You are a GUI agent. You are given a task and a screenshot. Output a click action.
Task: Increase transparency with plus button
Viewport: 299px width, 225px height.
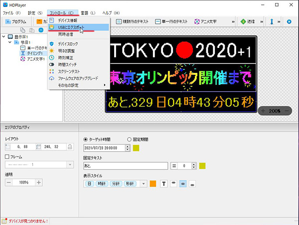pos(39,183)
